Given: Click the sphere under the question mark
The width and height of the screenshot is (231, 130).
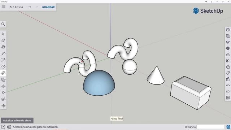Looking at the screenshot, I should [130, 67].
